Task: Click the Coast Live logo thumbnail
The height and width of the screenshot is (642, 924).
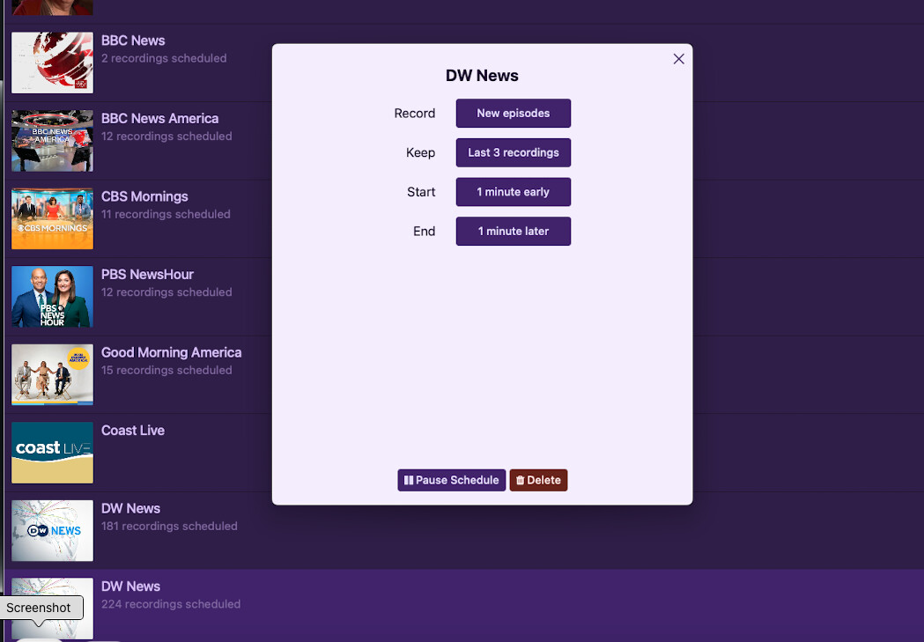Action: click(x=52, y=453)
